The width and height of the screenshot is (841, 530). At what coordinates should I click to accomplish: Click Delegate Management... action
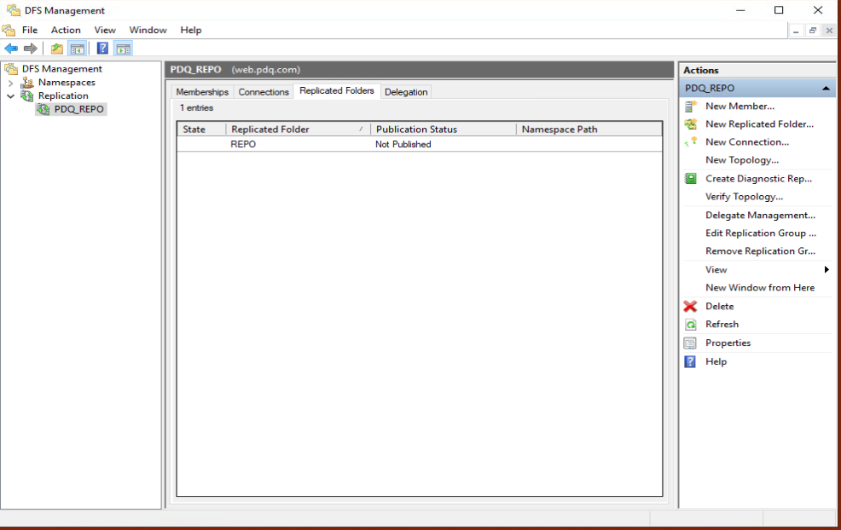[760, 215]
